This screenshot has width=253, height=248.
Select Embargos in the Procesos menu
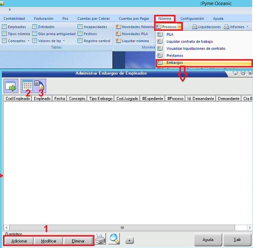pyautogui.click(x=204, y=63)
